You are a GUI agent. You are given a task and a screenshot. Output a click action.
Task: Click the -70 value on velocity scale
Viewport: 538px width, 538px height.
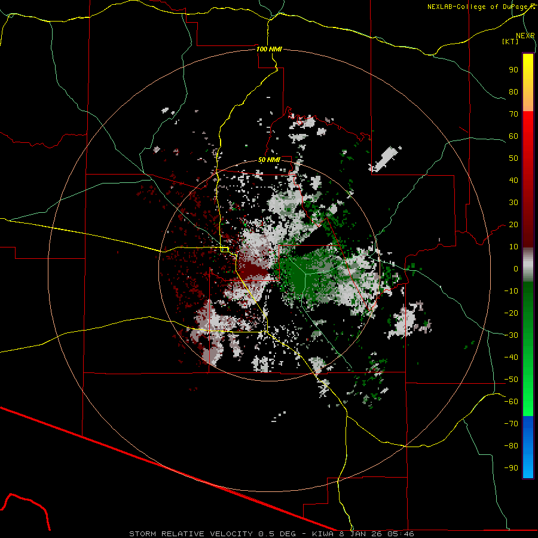[511, 424]
